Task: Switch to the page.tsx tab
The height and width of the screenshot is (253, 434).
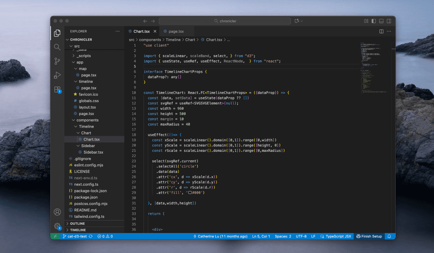Action: point(176,31)
